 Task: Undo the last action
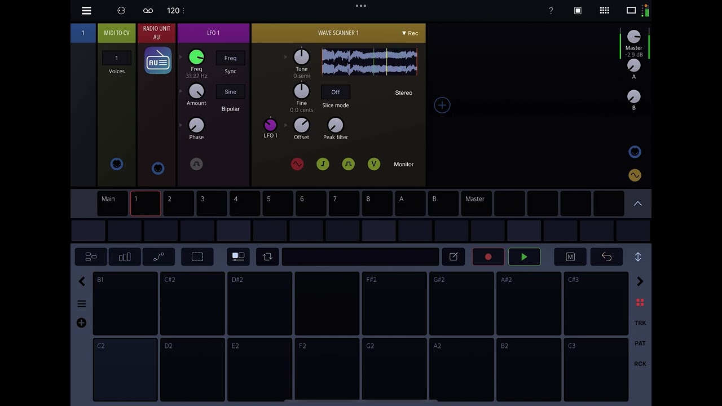[606, 257]
